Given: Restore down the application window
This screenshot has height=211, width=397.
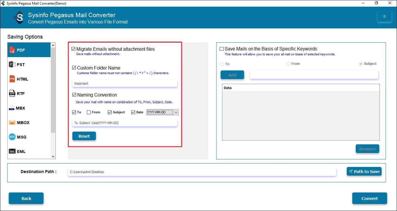Looking at the screenshot, I should 376,3.
